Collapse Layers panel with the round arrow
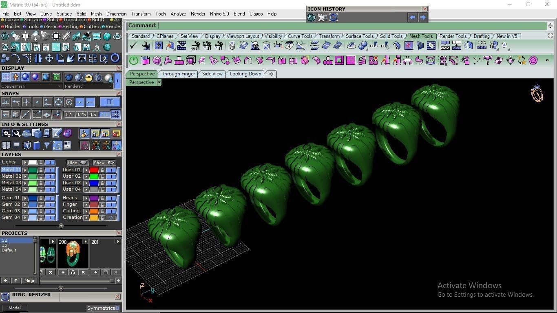The width and height of the screenshot is (557, 313). 61,226
